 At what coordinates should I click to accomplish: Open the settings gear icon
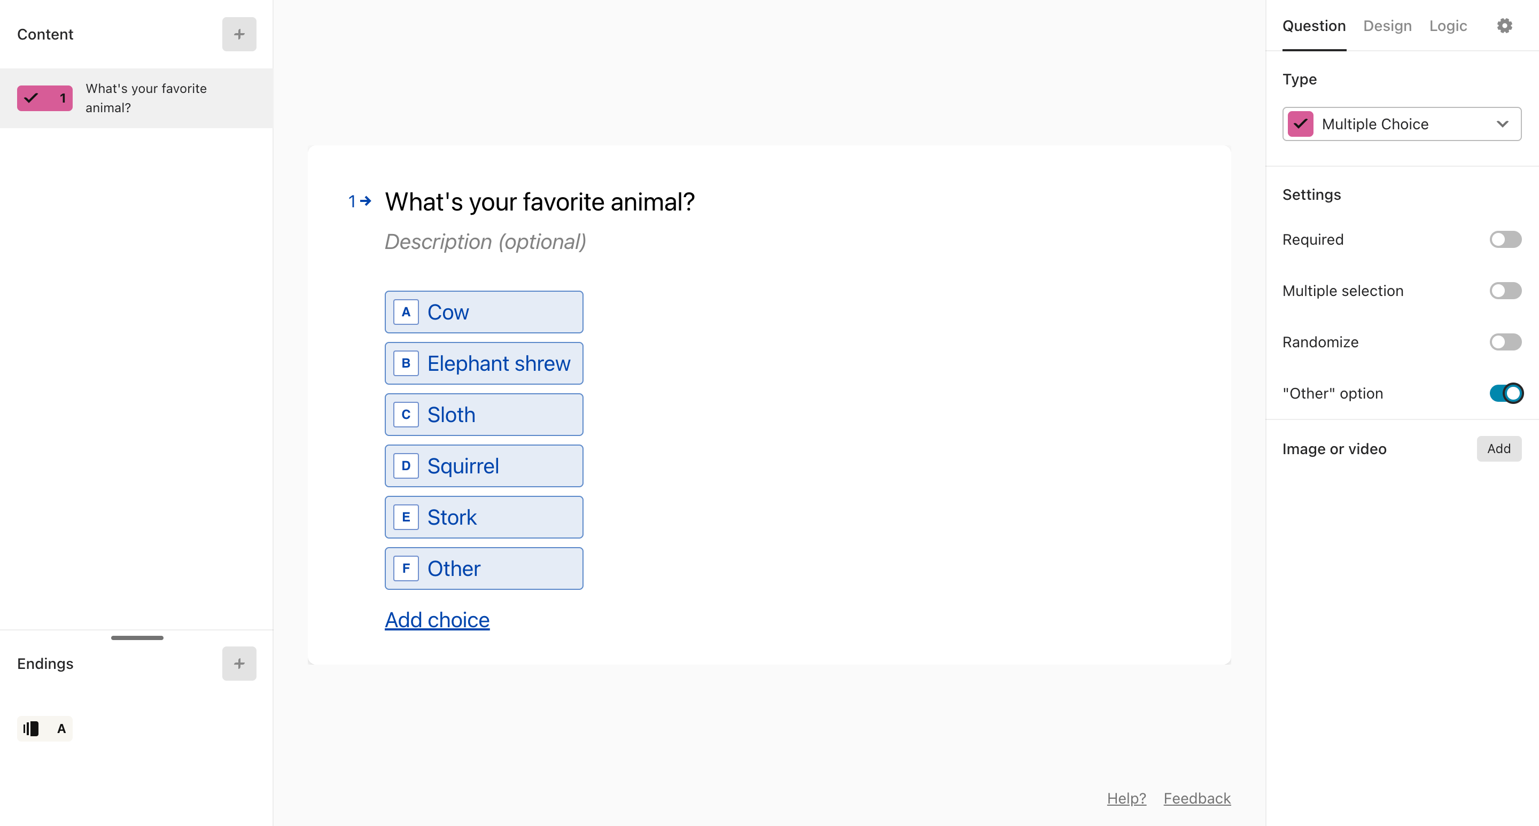pos(1504,26)
